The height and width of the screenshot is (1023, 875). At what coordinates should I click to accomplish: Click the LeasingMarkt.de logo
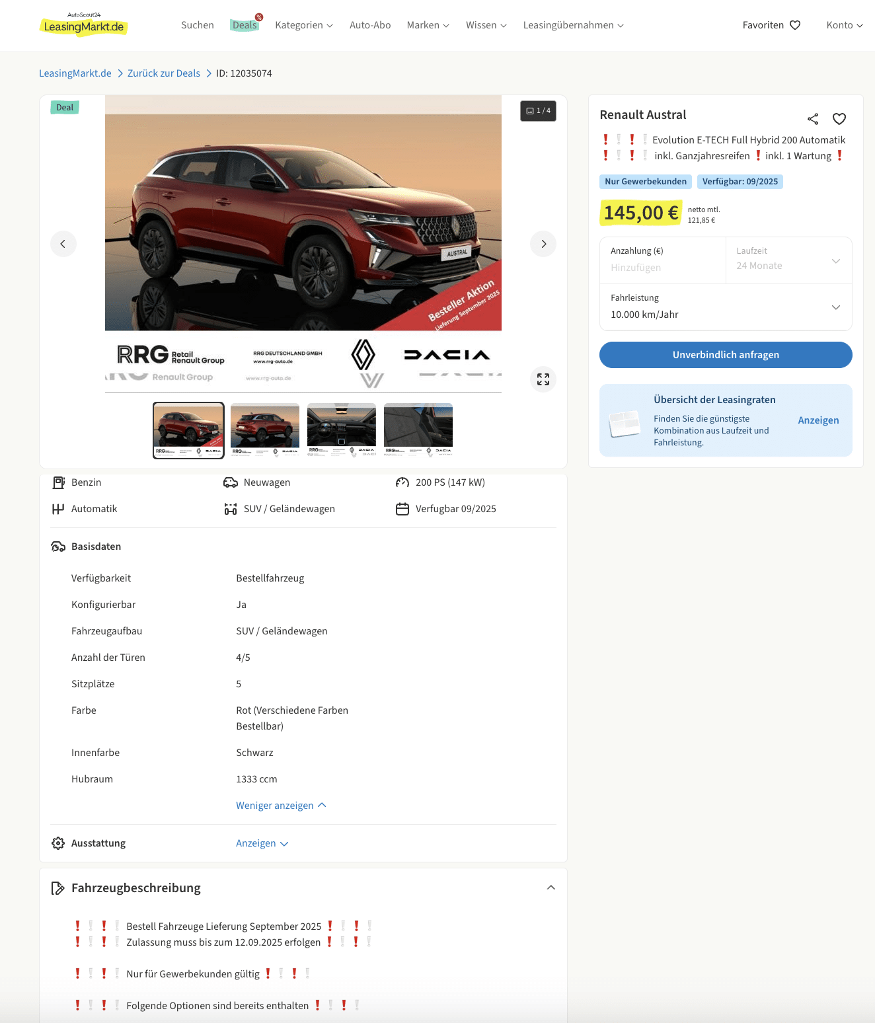click(83, 25)
